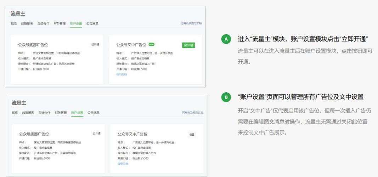Screen dimensions: 378x177
Task: Click 流量主 heading in the upper screenshot
Action: [x=18, y=14]
